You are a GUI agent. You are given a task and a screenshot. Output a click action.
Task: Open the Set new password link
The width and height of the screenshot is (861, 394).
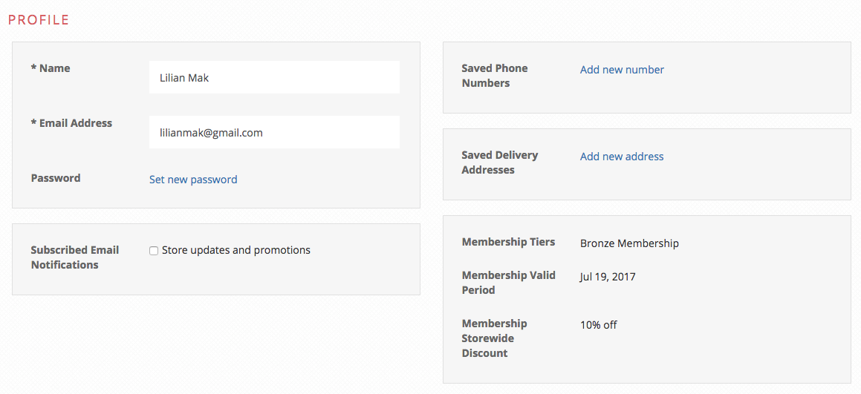193,180
